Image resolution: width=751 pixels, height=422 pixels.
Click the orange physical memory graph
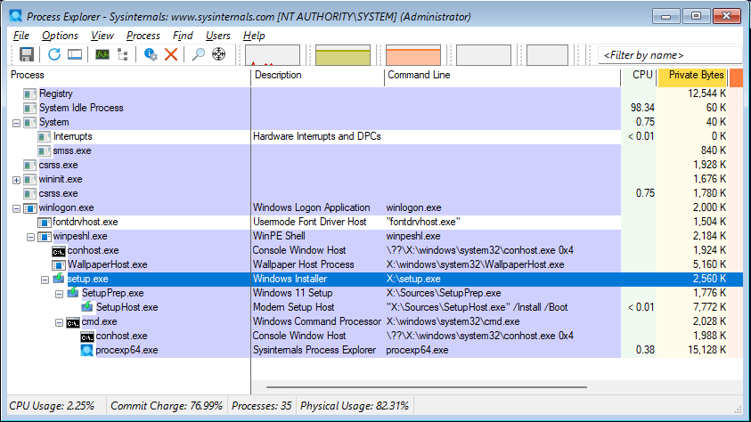413,55
